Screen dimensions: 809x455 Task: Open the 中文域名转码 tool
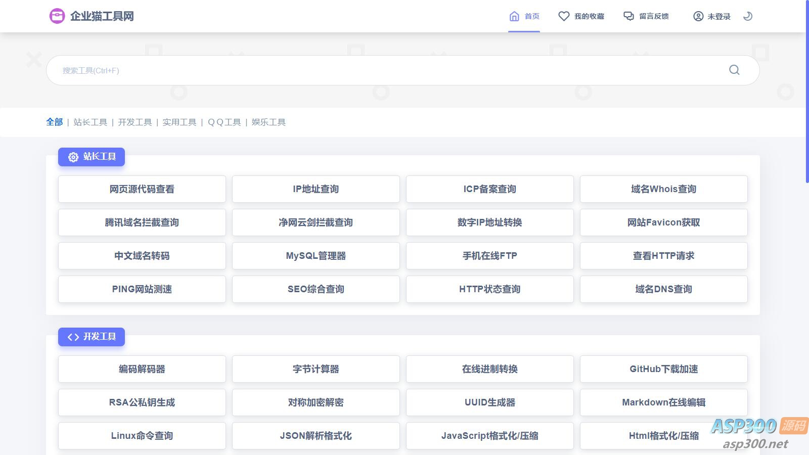point(142,256)
